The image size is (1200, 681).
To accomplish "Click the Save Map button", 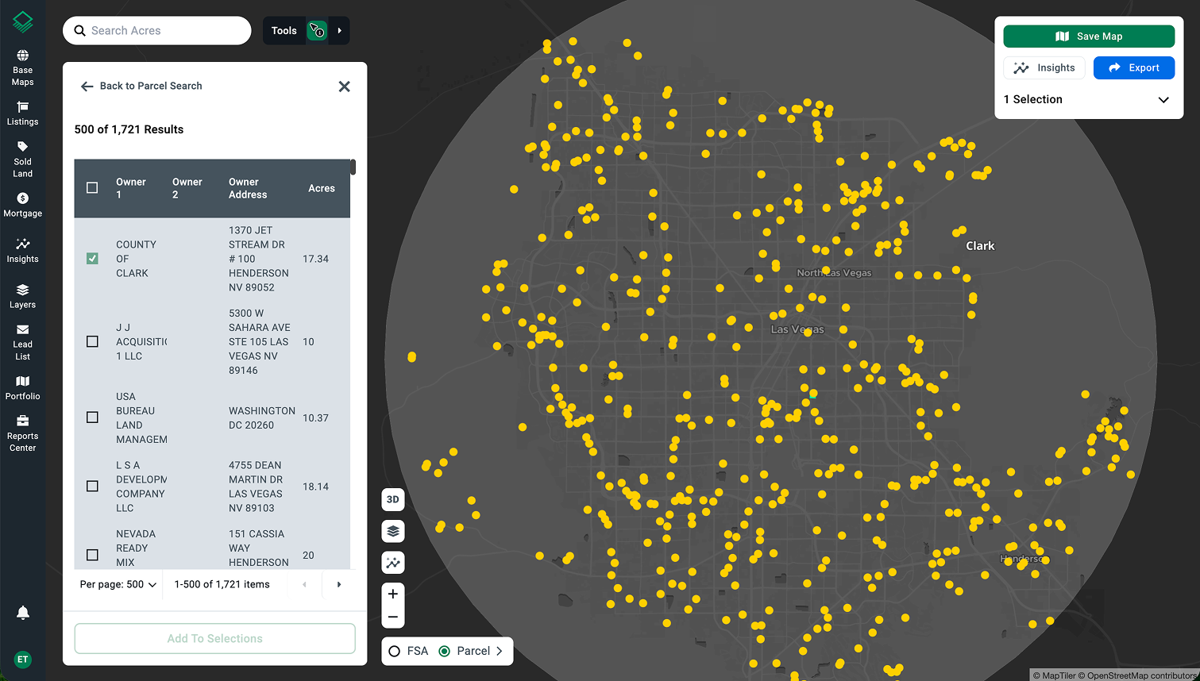I will [1089, 37].
